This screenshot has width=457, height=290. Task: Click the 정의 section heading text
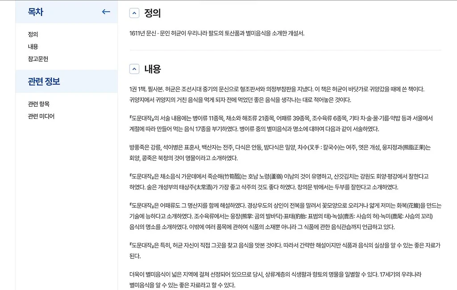coord(152,13)
